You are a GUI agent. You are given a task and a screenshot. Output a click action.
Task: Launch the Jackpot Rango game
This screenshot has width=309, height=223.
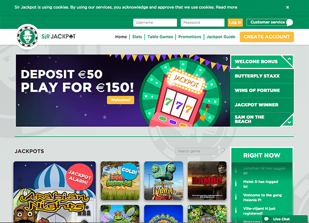click(163, 180)
